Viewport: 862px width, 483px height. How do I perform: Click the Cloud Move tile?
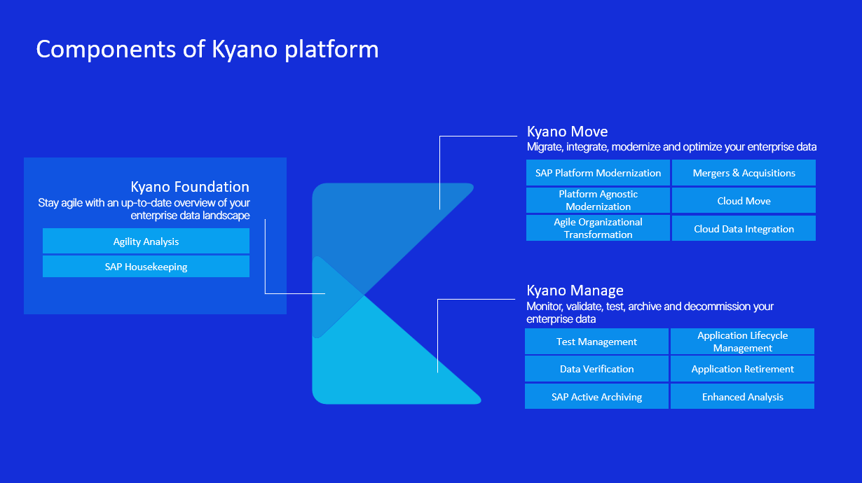[x=744, y=200]
